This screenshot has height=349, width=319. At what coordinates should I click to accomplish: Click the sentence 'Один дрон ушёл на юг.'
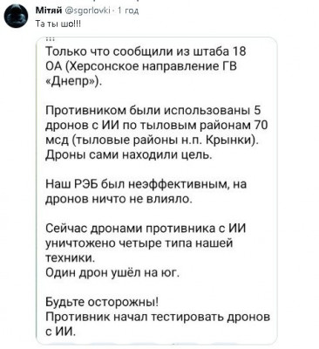pyautogui.click(x=113, y=273)
